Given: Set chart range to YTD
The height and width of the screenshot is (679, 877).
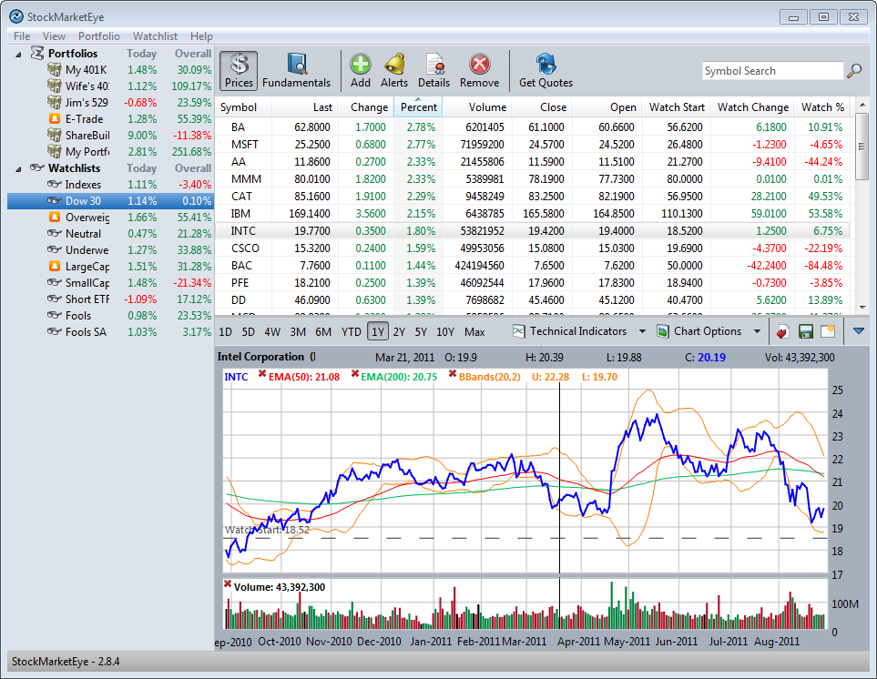Looking at the screenshot, I should (x=352, y=332).
